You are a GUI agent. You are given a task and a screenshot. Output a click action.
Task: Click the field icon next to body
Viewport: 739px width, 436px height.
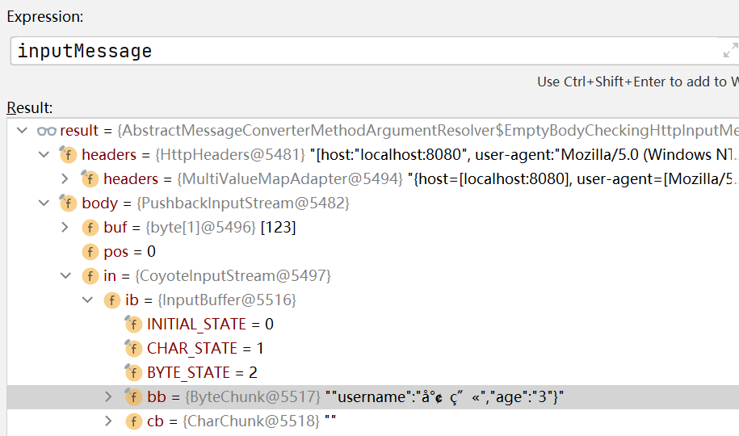[x=68, y=203]
